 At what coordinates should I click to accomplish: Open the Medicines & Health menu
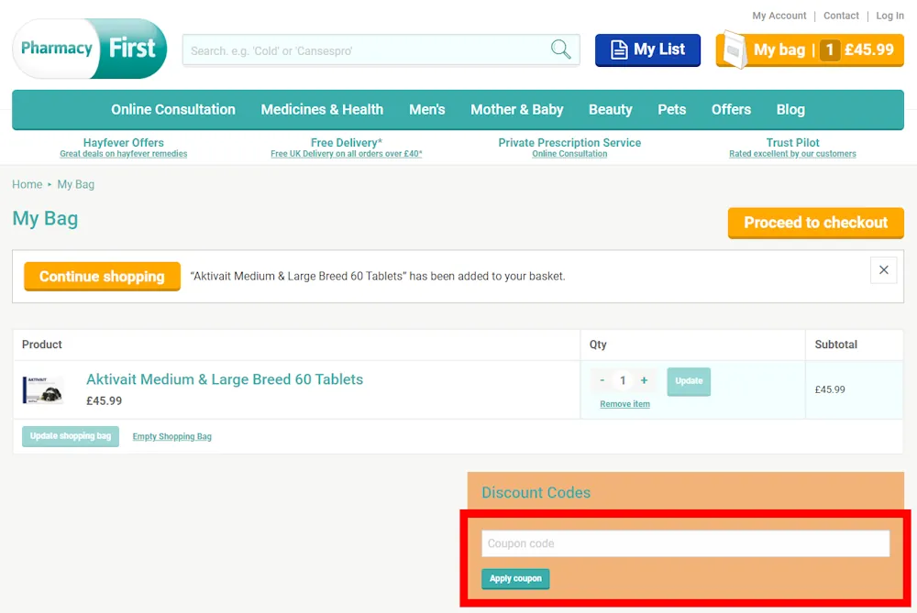click(322, 109)
